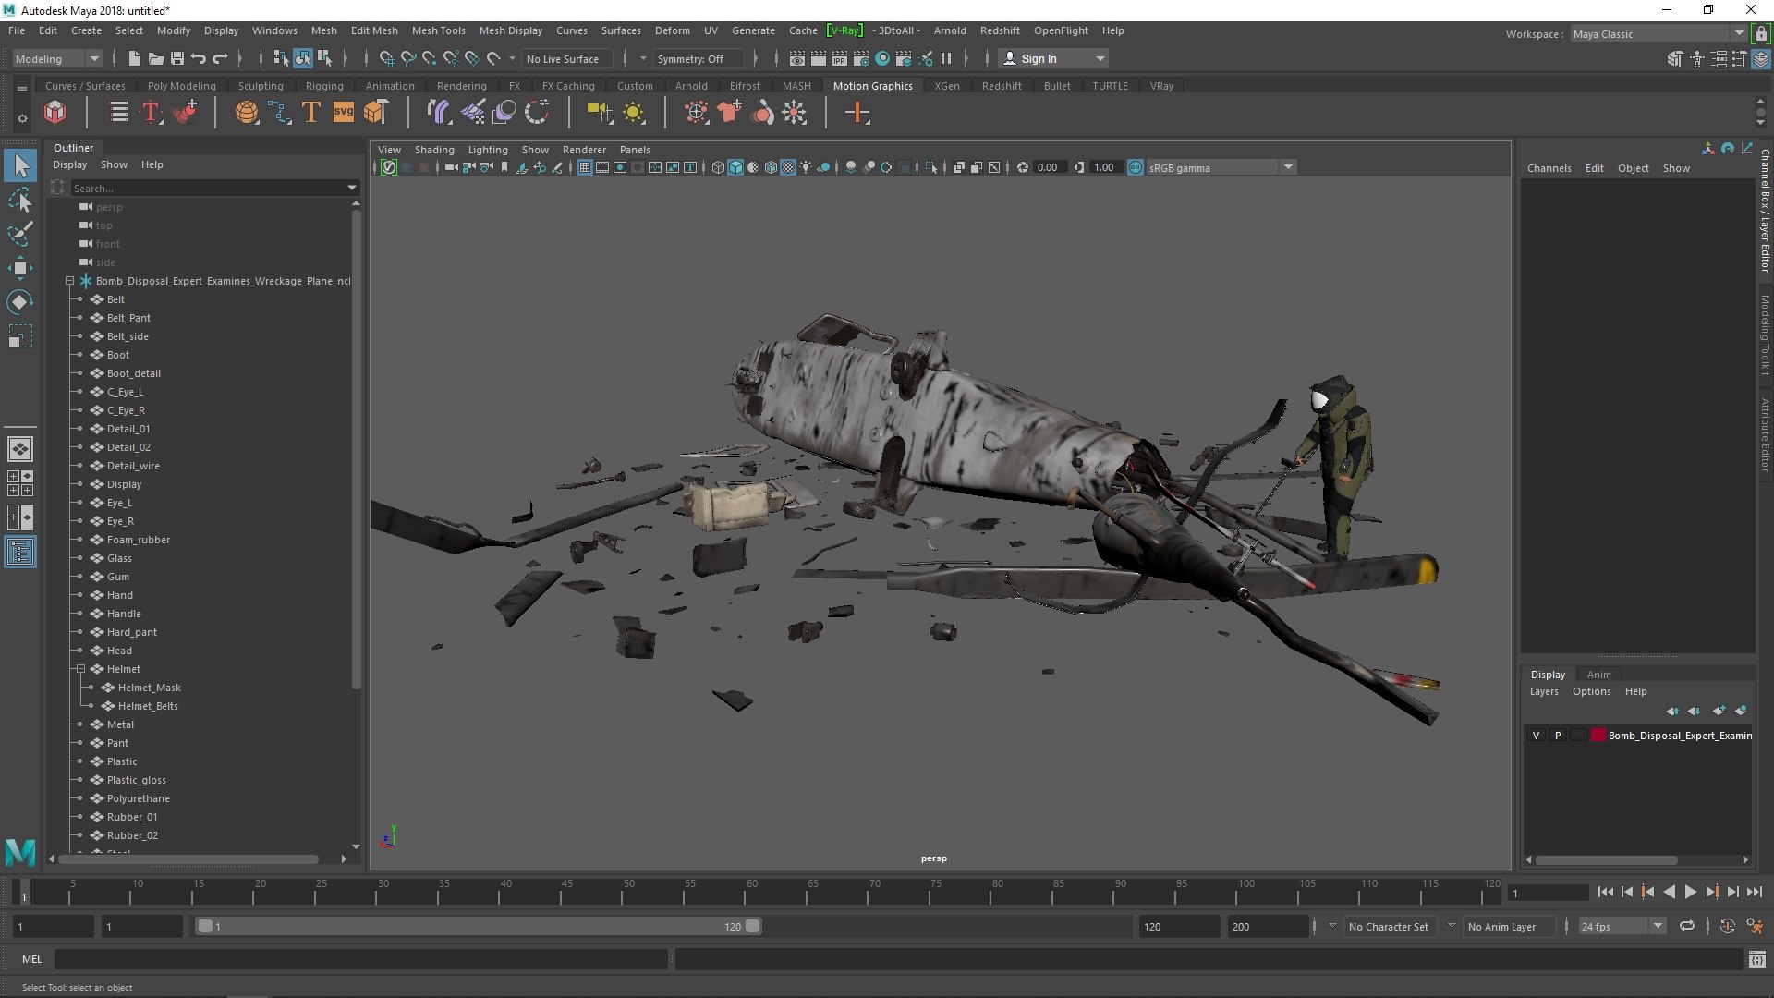Open the Mesh Tools menu
The width and height of the screenshot is (1774, 998).
(438, 30)
